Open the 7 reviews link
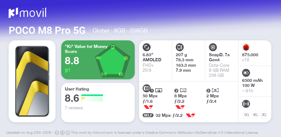Viewport: 281px width, 137px height. click(x=74, y=108)
